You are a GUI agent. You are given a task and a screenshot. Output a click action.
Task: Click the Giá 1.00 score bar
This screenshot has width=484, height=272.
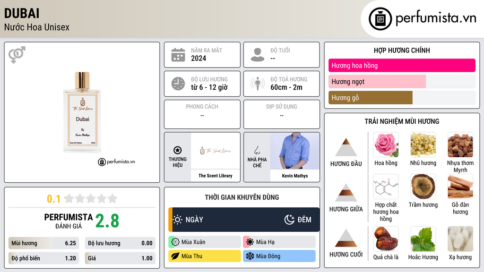point(120,258)
